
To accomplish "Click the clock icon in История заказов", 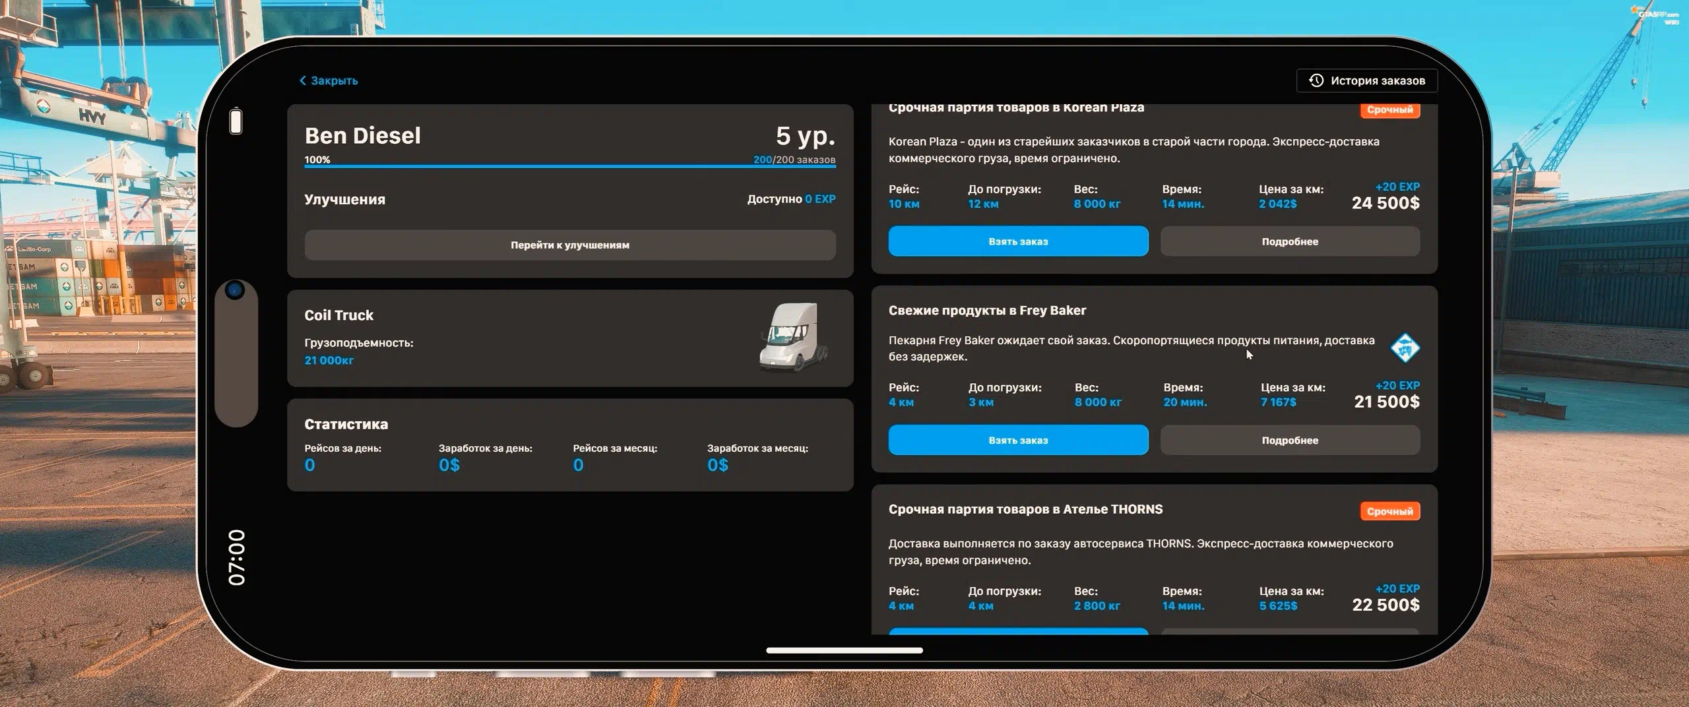I will [1316, 80].
